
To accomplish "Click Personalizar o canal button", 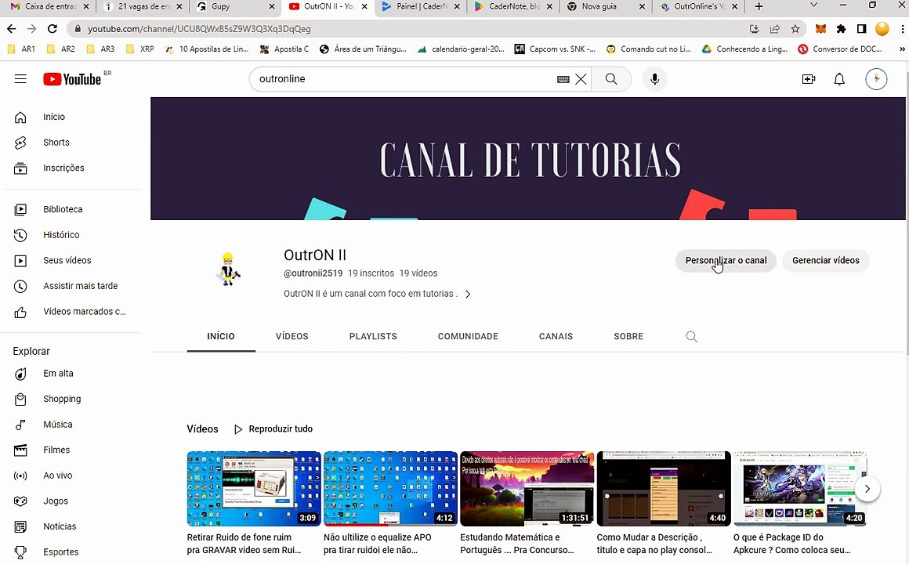I will [726, 261].
